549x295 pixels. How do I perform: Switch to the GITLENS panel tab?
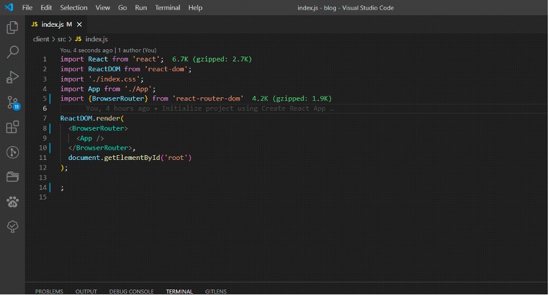pyautogui.click(x=215, y=291)
